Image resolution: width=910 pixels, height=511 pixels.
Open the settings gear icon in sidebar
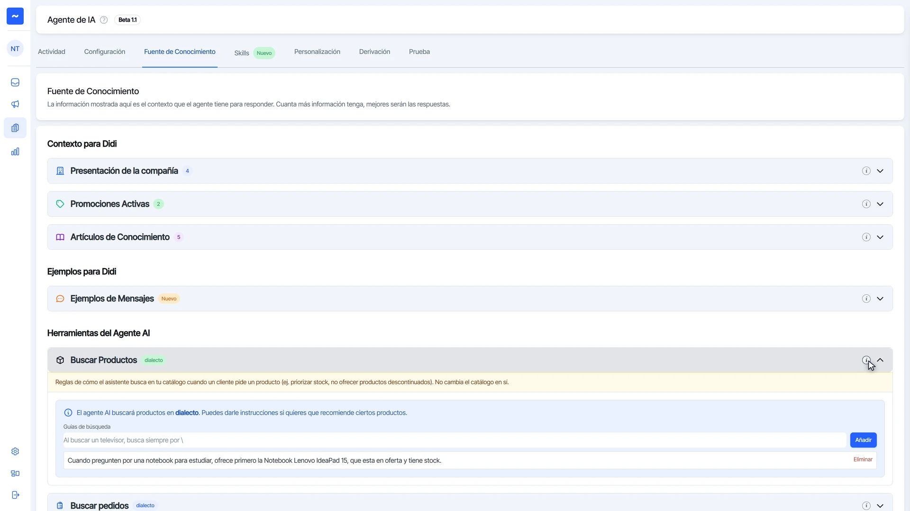[15, 451]
